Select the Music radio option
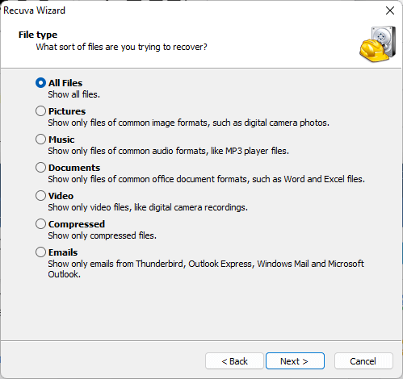This screenshot has height=379, width=403. [x=40, y=140]
